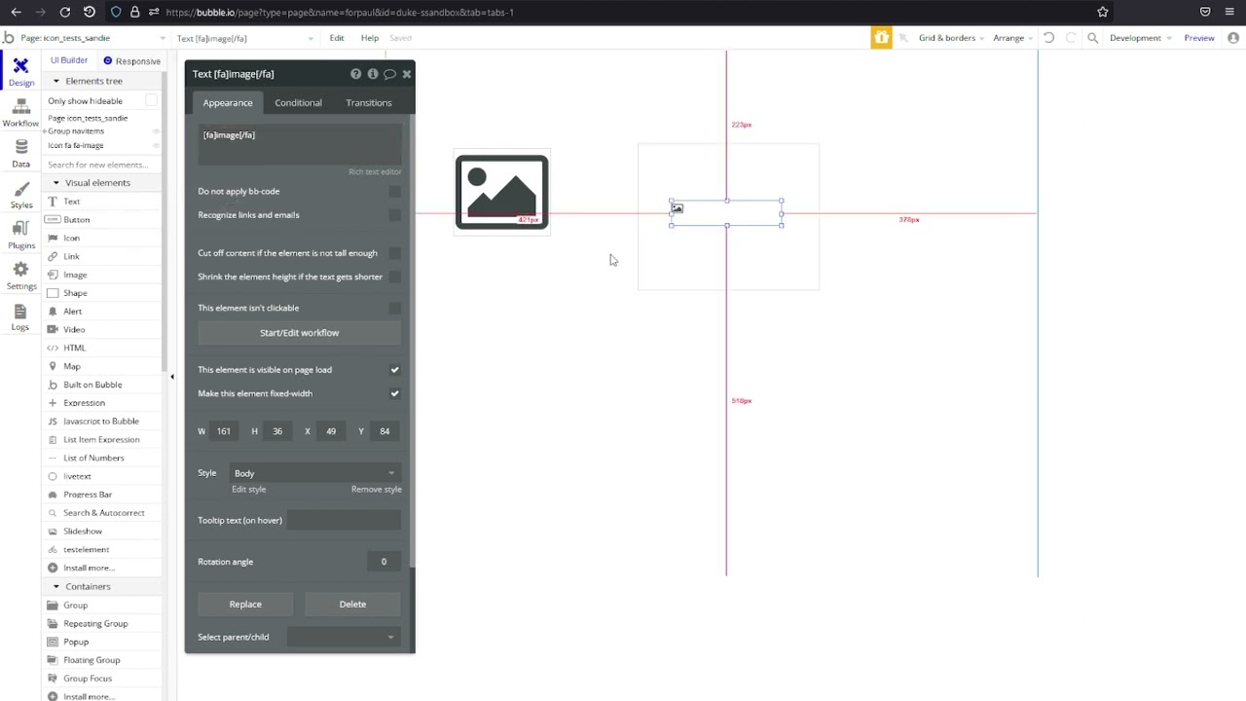Image resolution: width=1246 pixels, height=701 pixels.
Task: Open the Edit menu
Action: click(337, 38)
